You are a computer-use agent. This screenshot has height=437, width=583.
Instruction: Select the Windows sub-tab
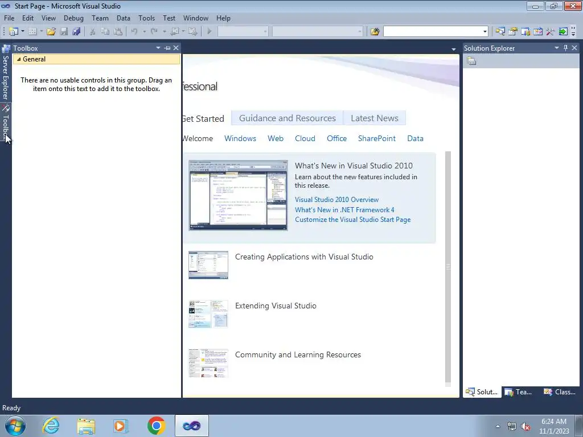coord(240,139)
